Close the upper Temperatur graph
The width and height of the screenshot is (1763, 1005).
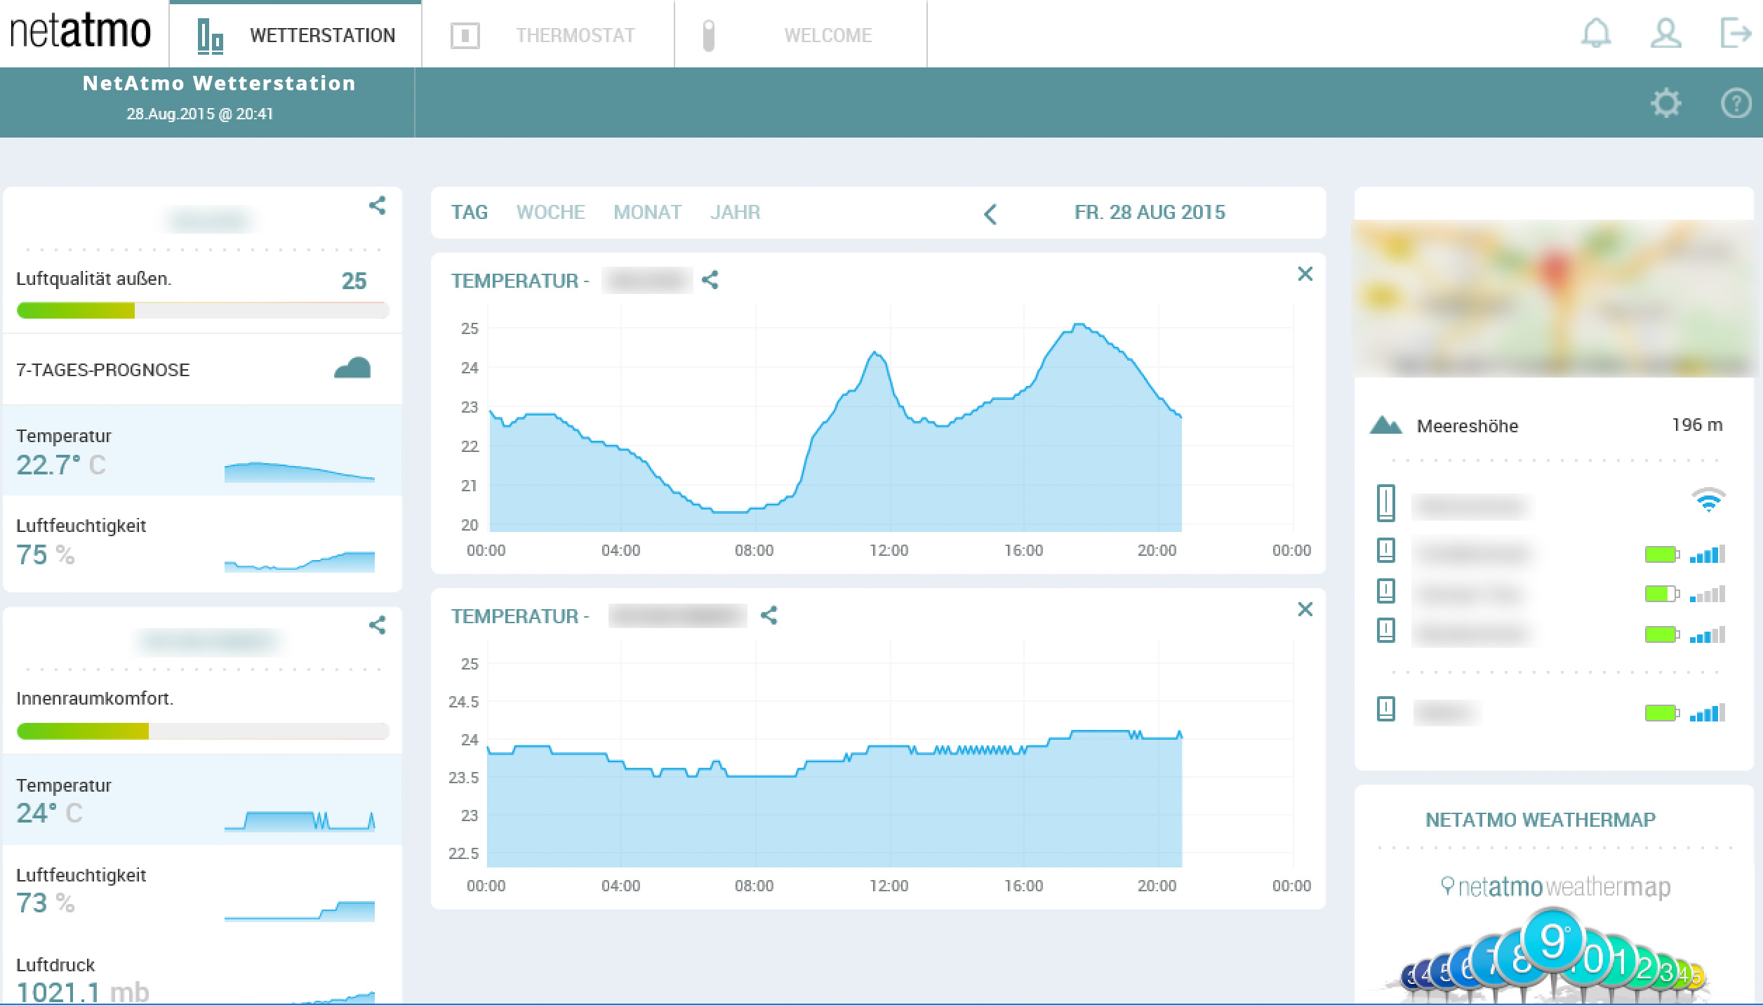1305,274
